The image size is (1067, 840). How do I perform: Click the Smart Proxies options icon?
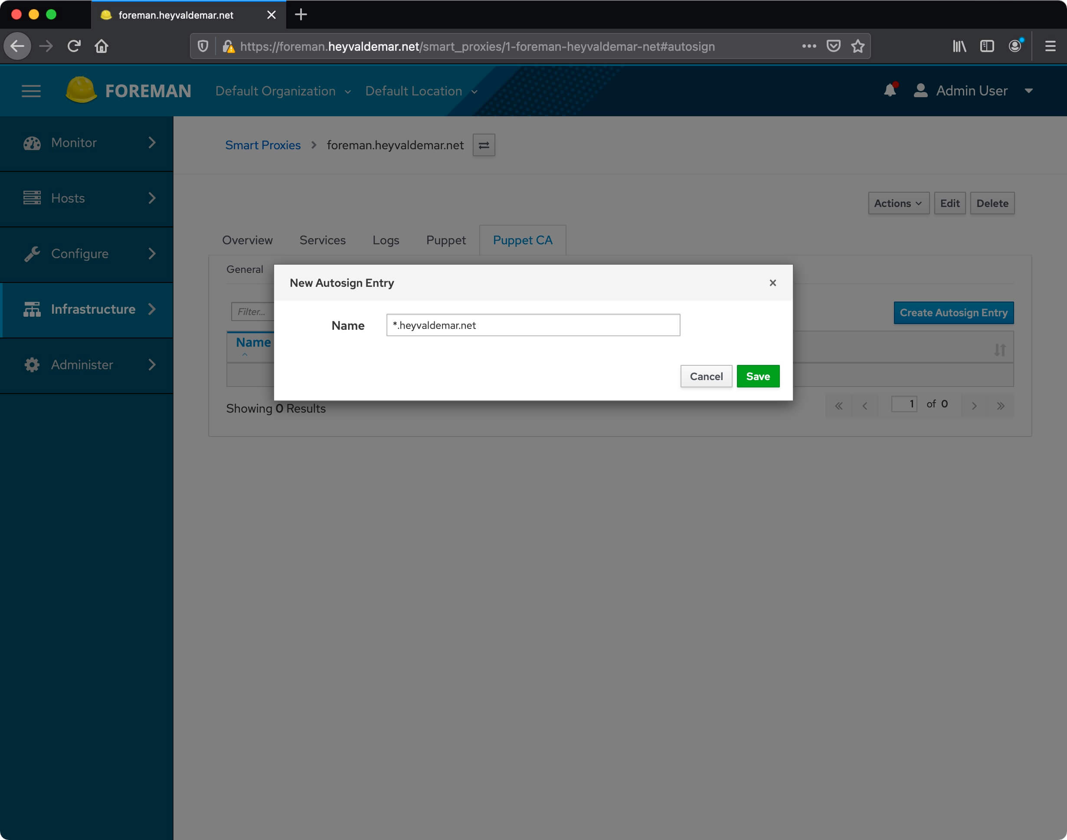tap(484, 144)
